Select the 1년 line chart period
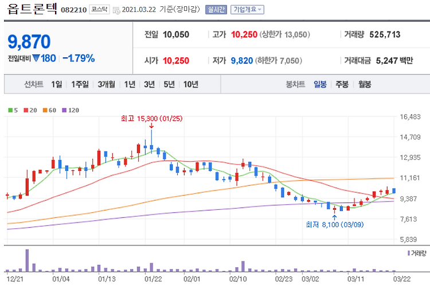Screen dimensions: 430x285 130,84
